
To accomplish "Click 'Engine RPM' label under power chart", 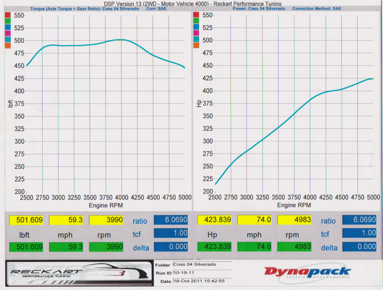I will point(294,205).
